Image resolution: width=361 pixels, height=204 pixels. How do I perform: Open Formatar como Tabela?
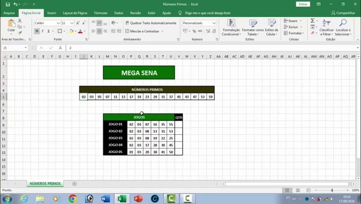tap(253, 27)
